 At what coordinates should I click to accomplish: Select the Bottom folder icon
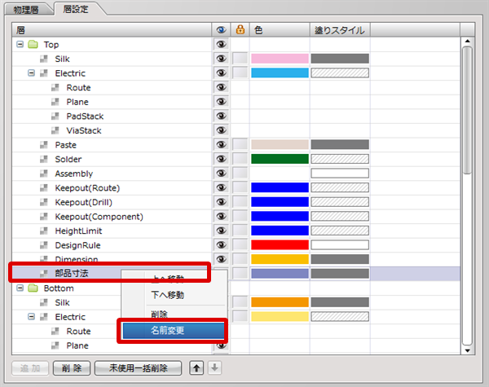pyautogui.click(x=33, y=288)
